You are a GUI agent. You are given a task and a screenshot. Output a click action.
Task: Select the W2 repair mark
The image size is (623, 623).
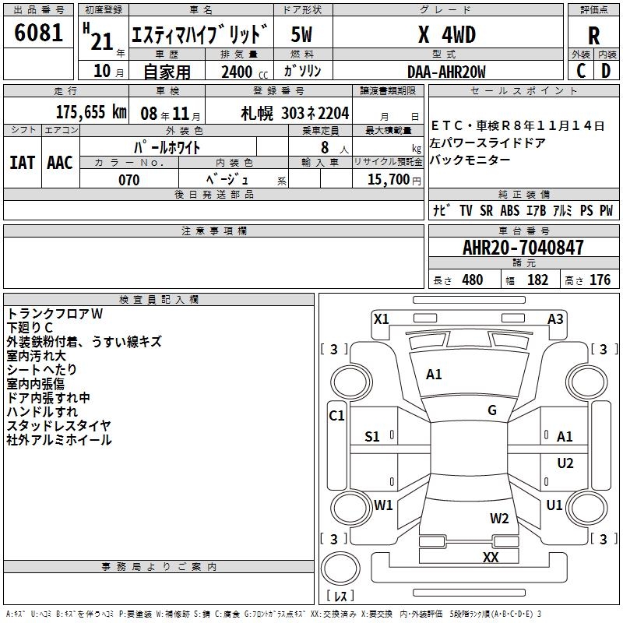[499, 519]
